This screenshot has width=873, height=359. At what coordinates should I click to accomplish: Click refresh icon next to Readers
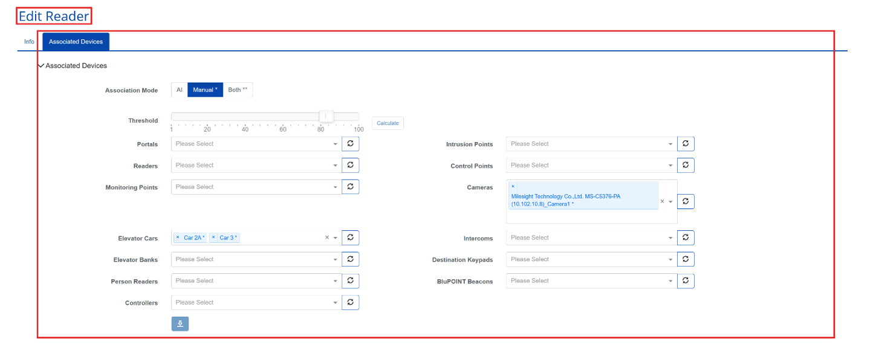[x=351, y=166]
